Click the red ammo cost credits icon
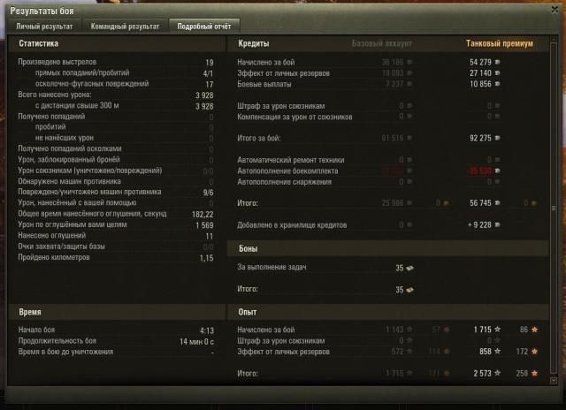 [x=497, y=171]
